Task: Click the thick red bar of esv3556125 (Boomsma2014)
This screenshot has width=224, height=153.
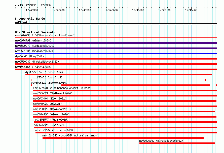Action: pos(135,85)
